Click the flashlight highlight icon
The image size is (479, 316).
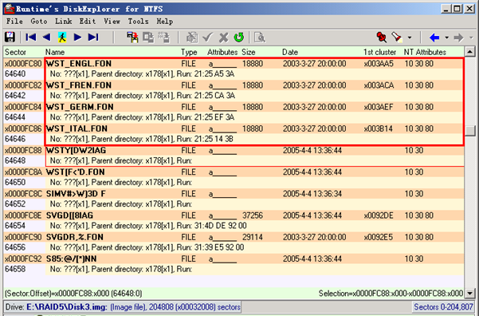(397, 38)
